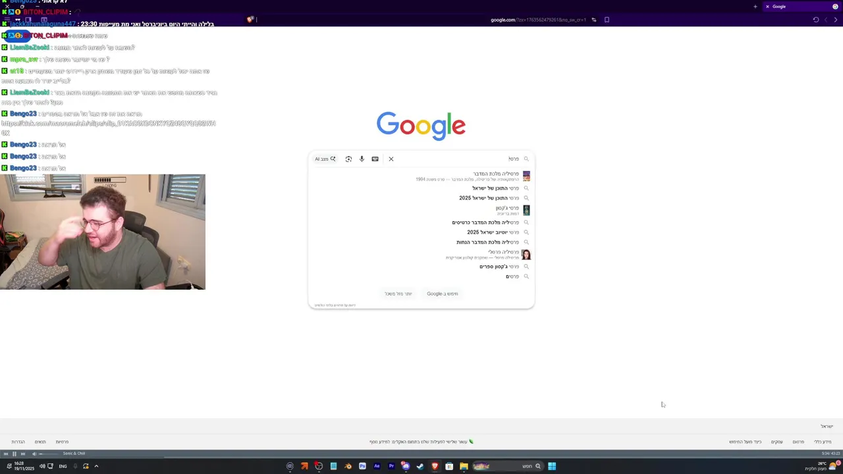Pause the media player playback
The width and height of the screenshot is (843, 474).
(x=14, y=454)
